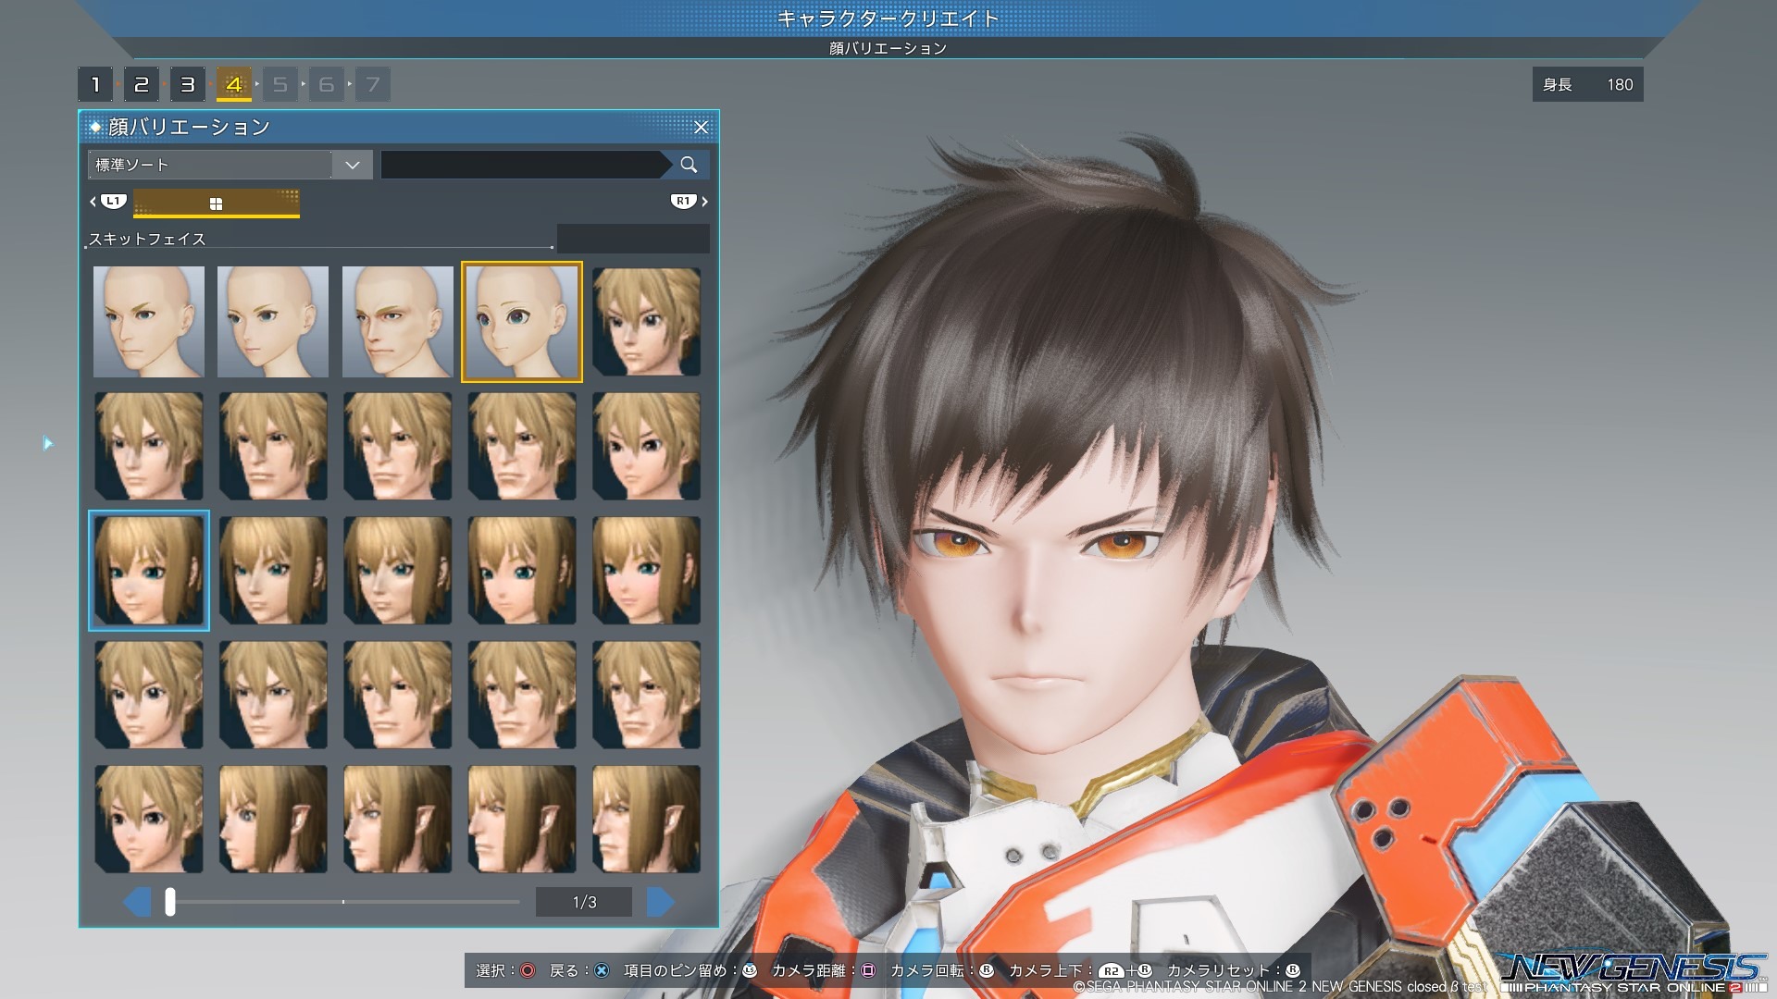Go to next page with right arrow
The image size is (1777, 999).
660,902
